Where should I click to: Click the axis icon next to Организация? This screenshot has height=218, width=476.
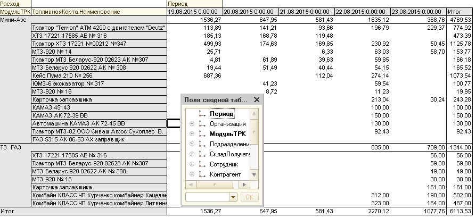tap(201, 124)
